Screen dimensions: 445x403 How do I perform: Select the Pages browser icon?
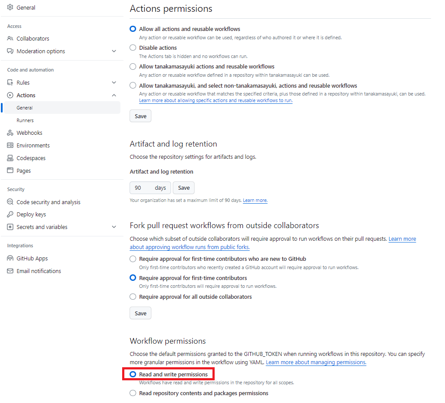[x=10, y=171]
